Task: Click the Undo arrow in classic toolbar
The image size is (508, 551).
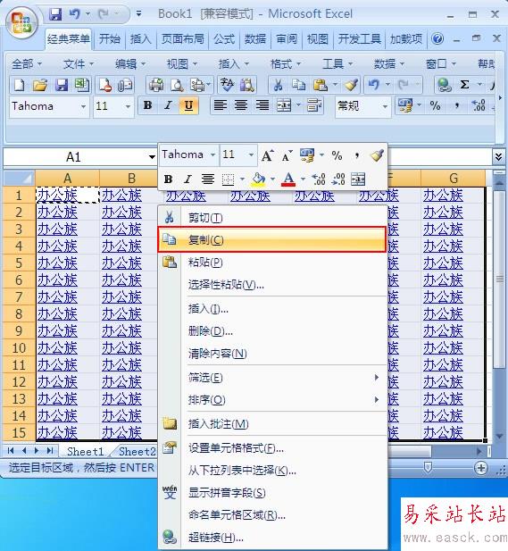Action: pos(373,85)
